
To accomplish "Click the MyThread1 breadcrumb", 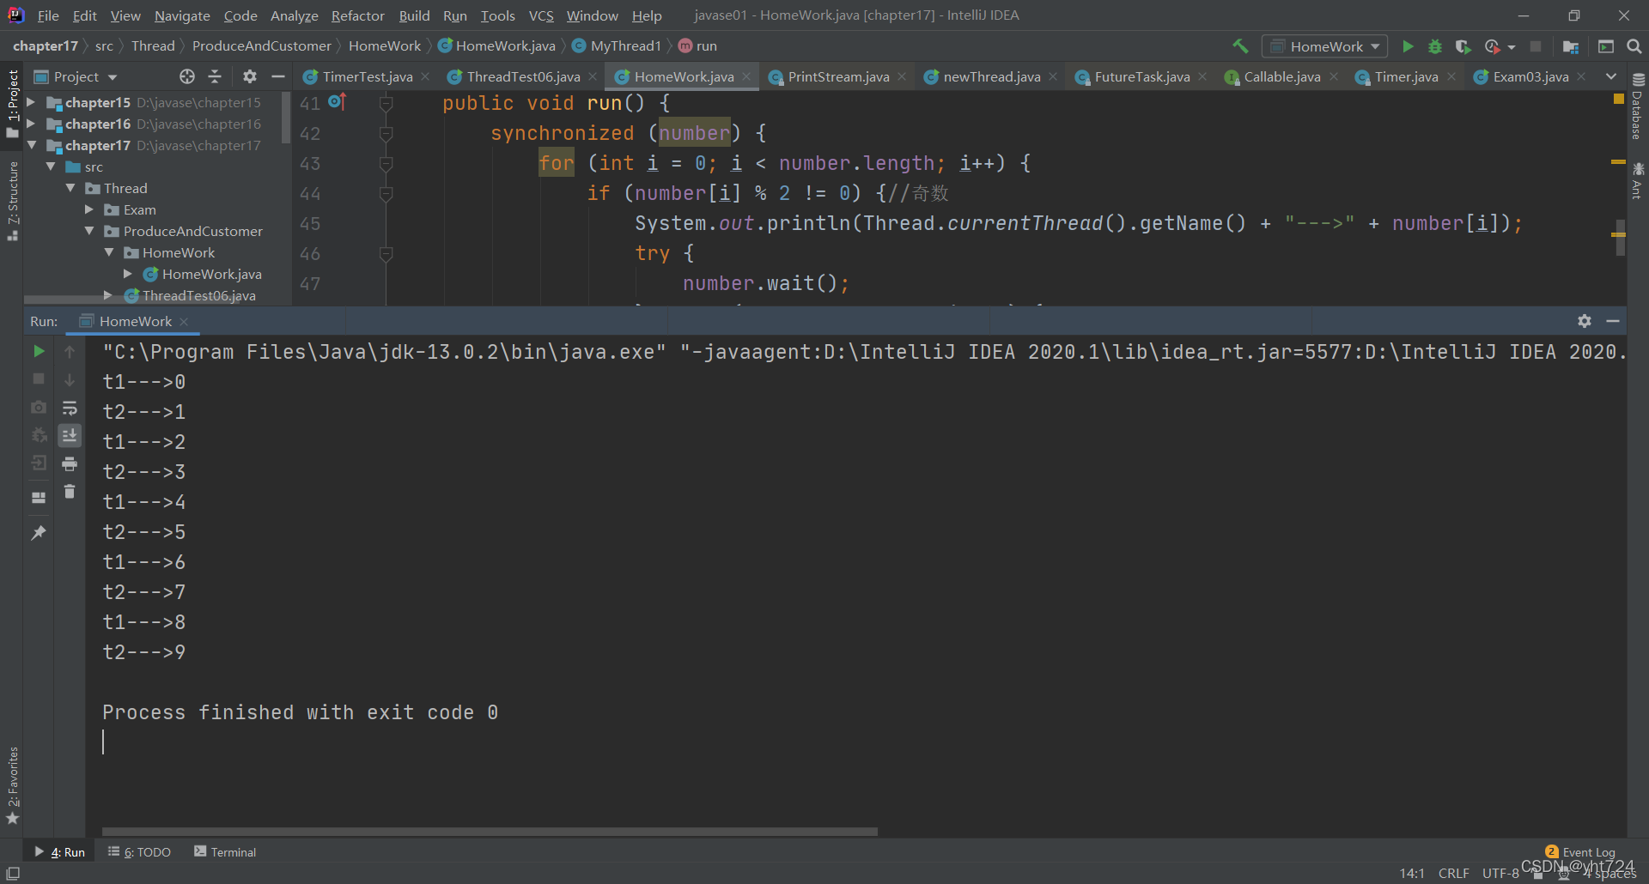I will pos(625,46).
